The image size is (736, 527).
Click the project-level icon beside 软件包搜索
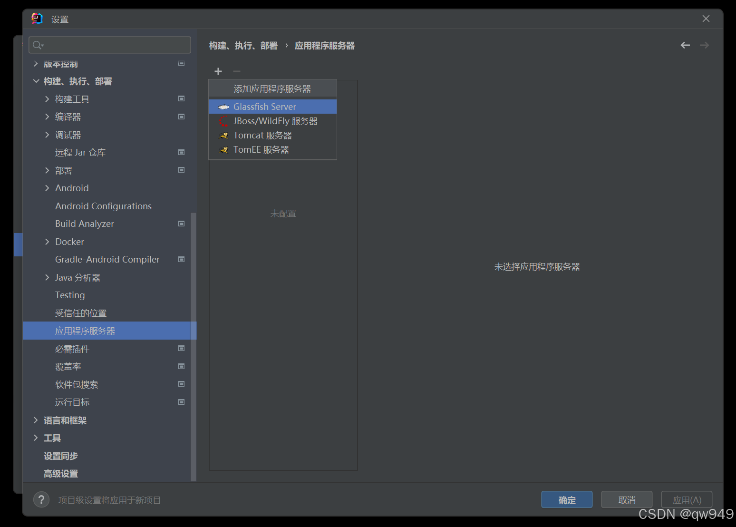click(x=181, y=384)
